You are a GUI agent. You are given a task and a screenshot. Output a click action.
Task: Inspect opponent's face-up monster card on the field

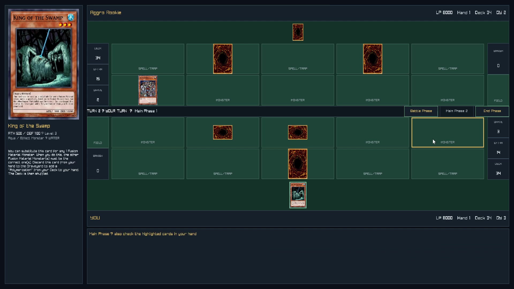tap(148, 90)
